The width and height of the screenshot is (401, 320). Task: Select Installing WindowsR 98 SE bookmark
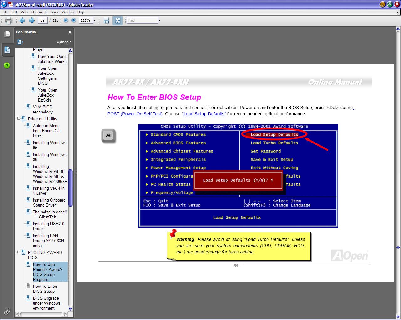click(50, 174)
